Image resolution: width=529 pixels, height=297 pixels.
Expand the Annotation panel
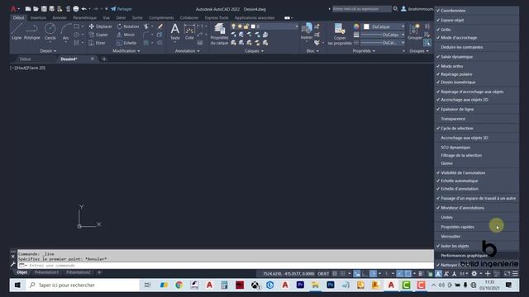pos(188,51)
